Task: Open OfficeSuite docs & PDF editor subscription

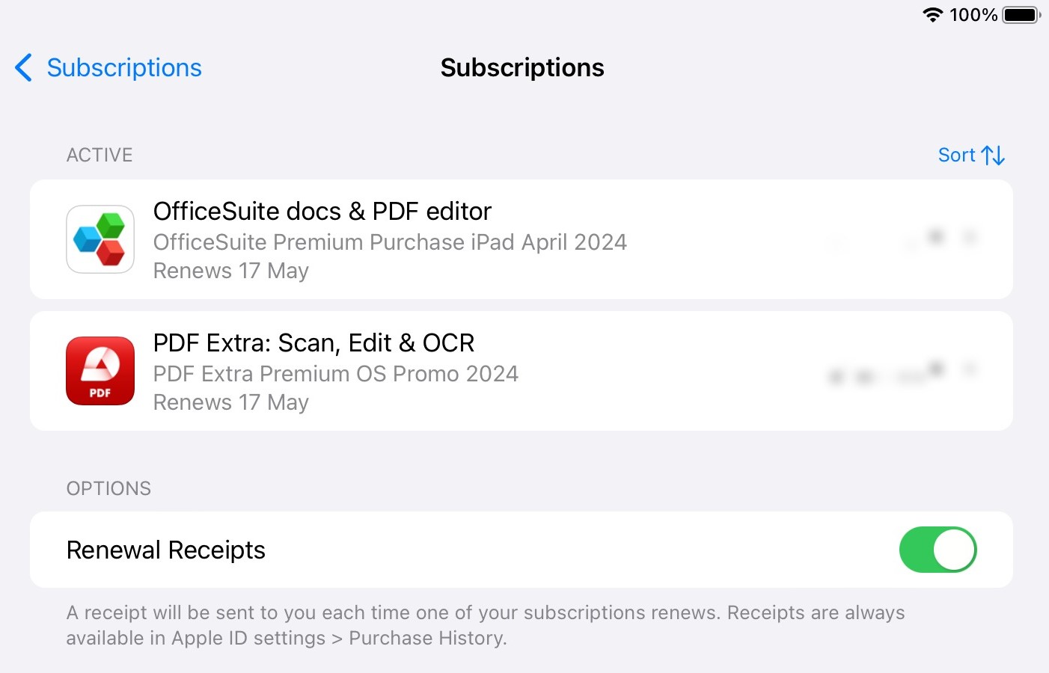Action: tap(522, 239)
